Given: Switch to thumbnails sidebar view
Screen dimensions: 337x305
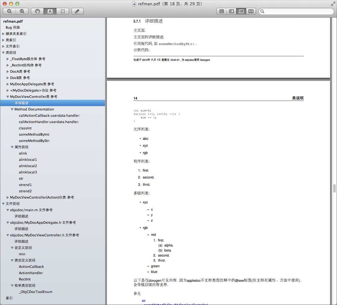Looking at the screenshot, I should click(231, 11).
